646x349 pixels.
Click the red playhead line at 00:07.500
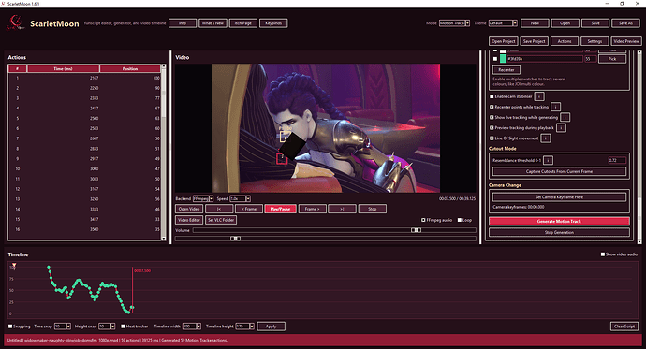(x=132, y=290)
